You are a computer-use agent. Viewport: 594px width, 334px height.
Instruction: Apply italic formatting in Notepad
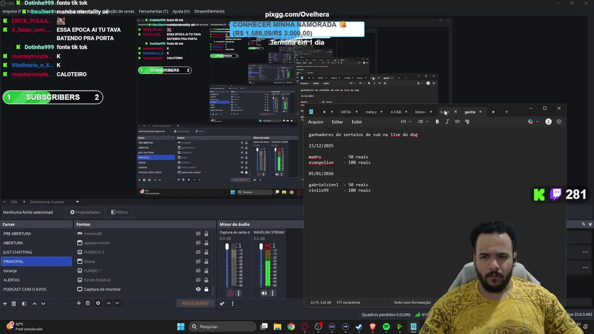pyautogui.click(x=447, y=122)
